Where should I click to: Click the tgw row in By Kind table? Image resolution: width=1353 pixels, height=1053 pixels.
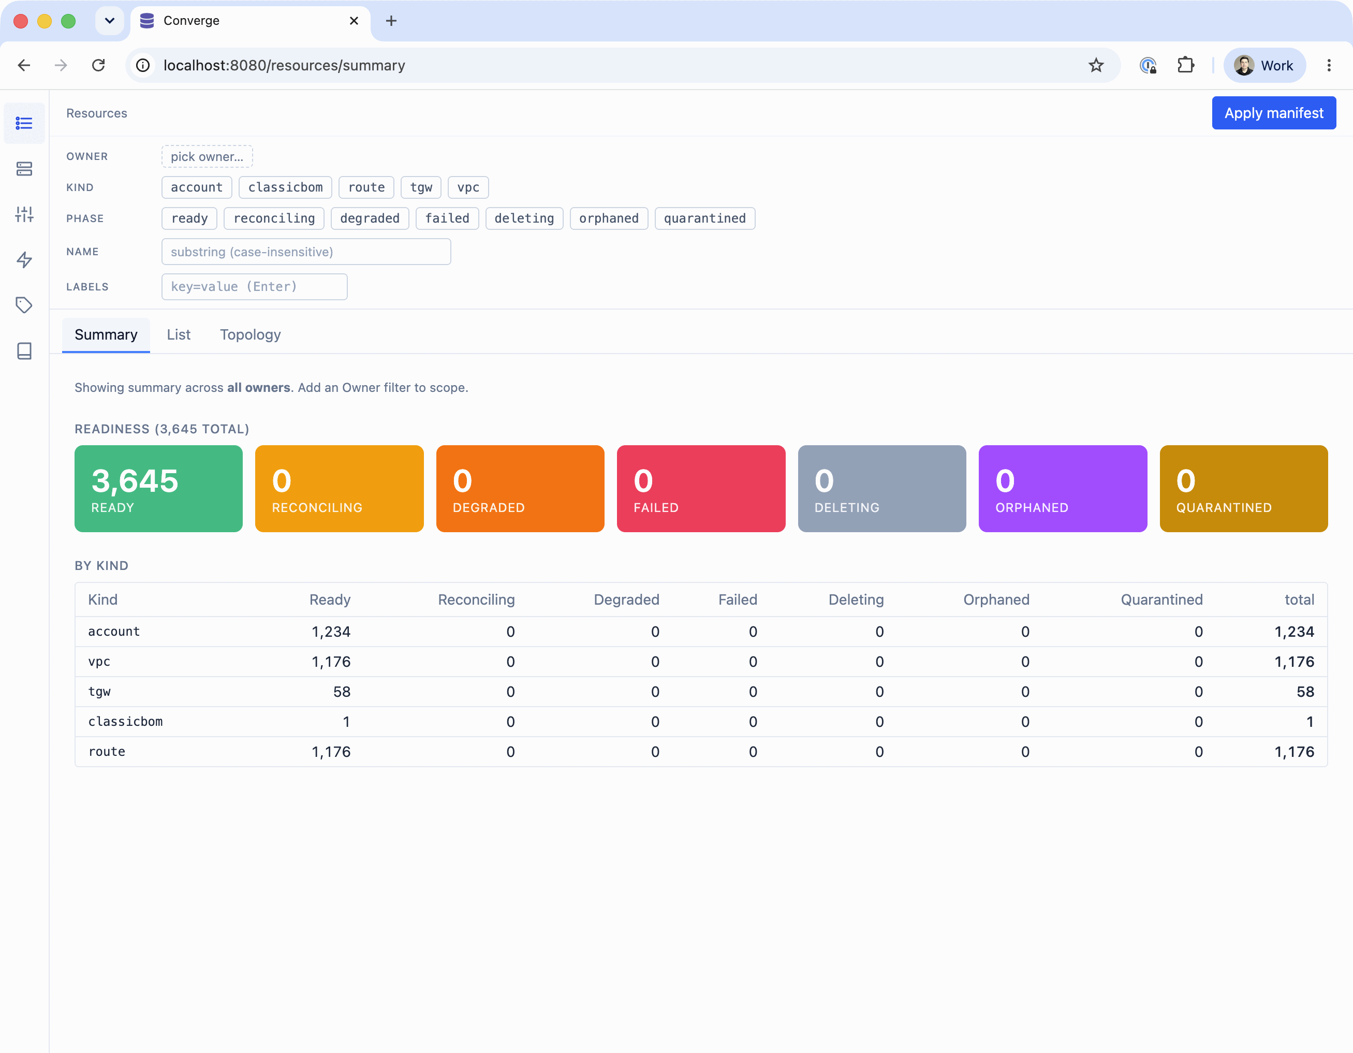[x=701, y=692]
